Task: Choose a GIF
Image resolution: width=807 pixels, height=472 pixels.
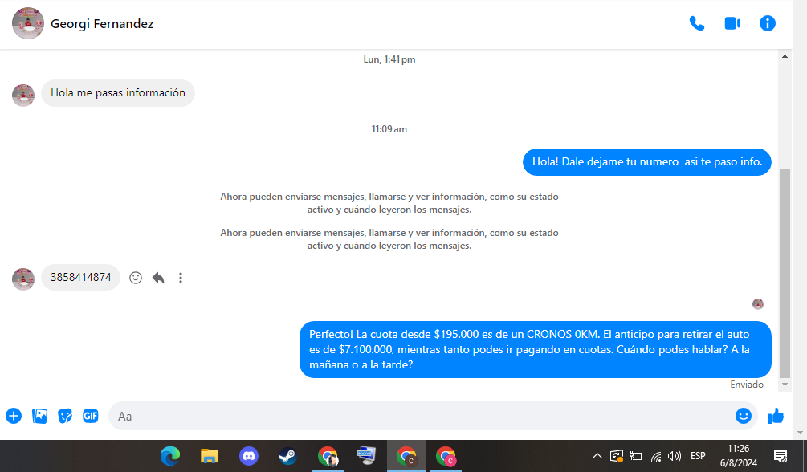Action: coord(91,416)
